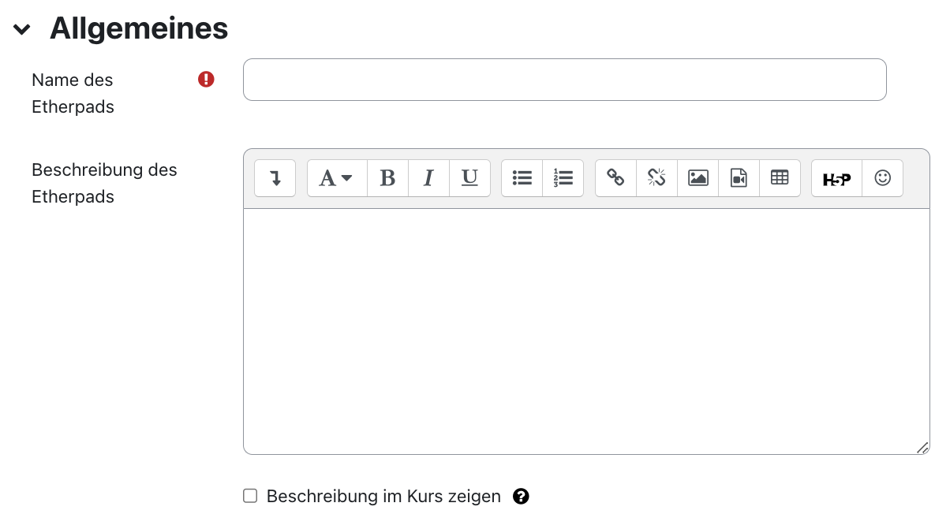The width and height of the screenshot is (950, 514).
Task: Open the paragraph style dropdown
Action: pyautogui.click(x=337, y=178)
